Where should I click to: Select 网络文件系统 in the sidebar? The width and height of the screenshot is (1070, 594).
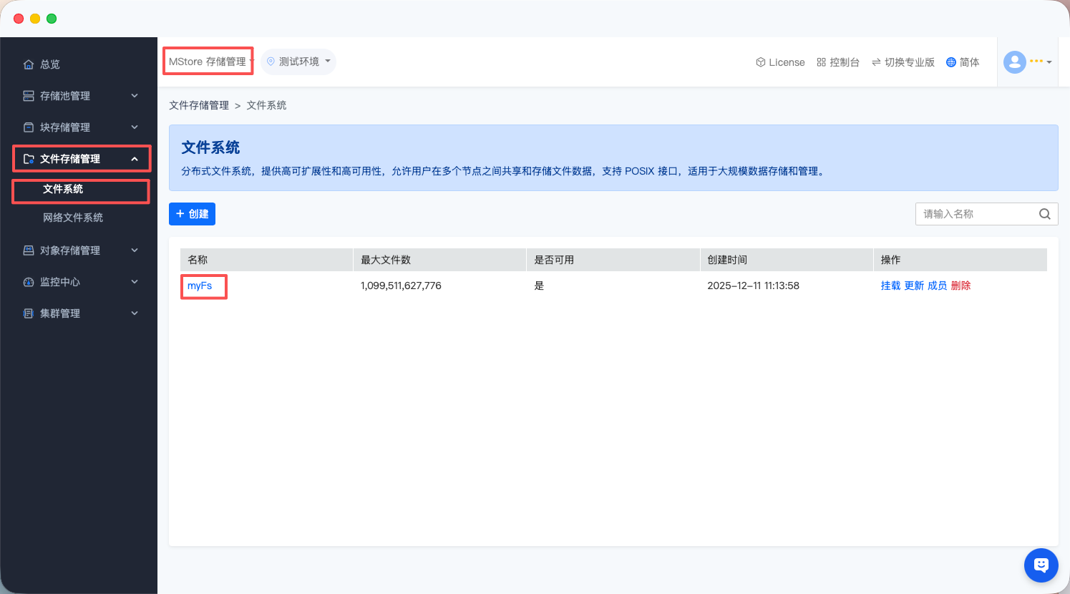[73, 218]
